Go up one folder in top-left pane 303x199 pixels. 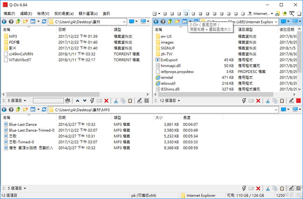[18, 21]
